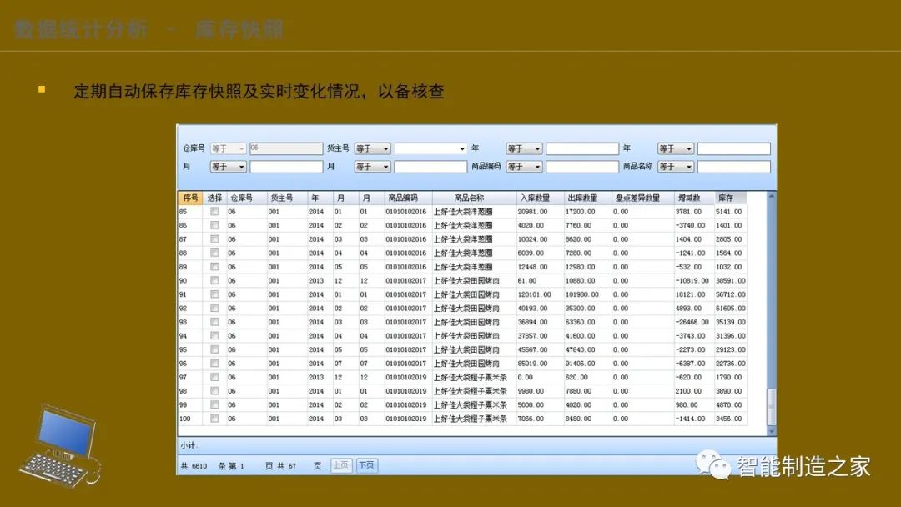The image size is (901, 507).
Task: Open the 商品名称 operator dropdown
Action: point(677,166)
